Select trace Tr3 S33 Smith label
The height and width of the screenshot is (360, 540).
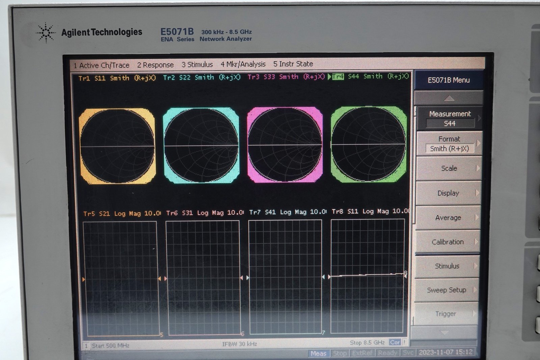tap(286, 77)
